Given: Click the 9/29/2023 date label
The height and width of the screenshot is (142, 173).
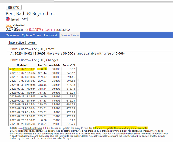Looking at the screenshot, I should [19, 25].
